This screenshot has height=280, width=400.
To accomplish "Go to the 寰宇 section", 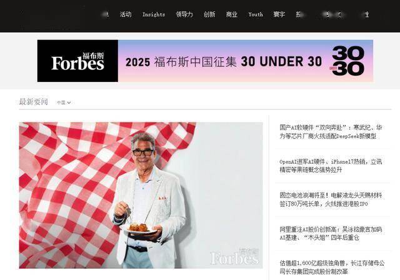I will tap(279, 14).
